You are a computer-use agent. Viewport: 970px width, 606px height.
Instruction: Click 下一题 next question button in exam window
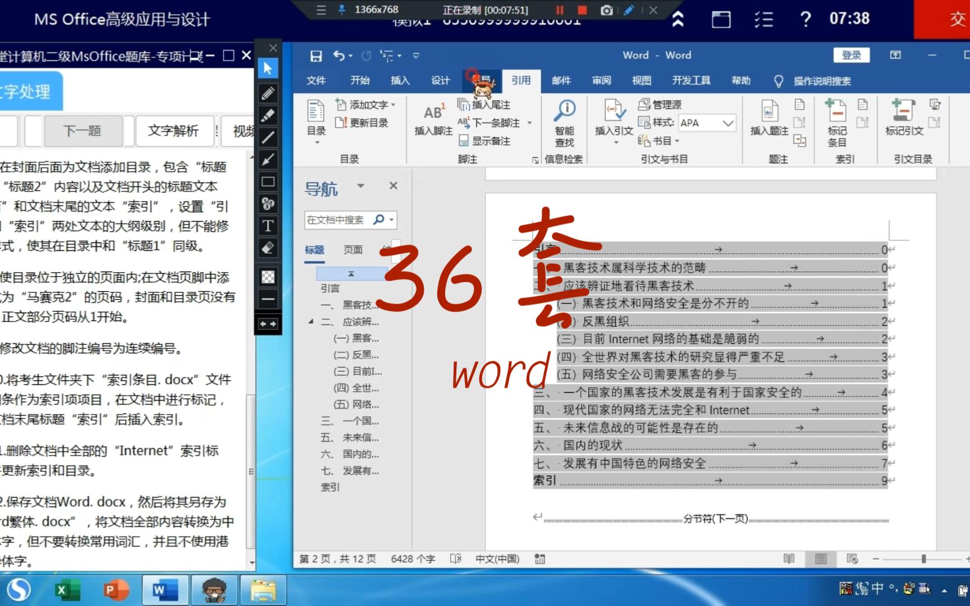[x=83, y=131]
